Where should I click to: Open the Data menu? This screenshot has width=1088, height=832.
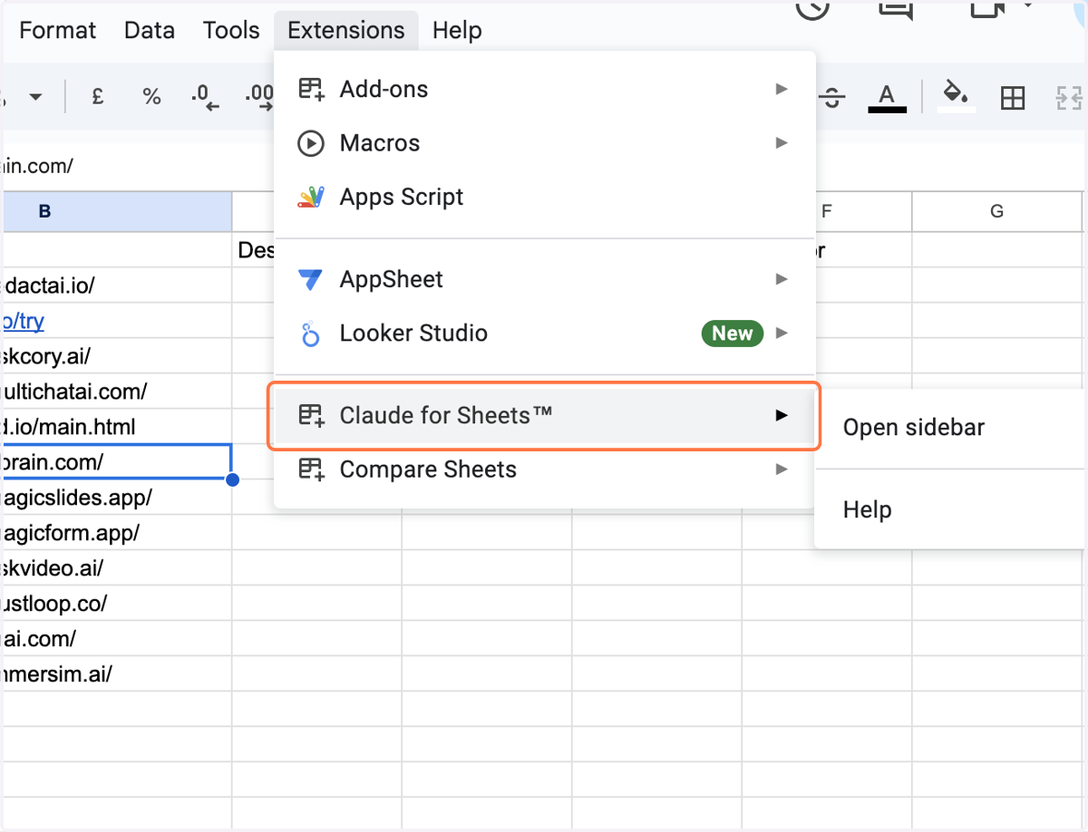150,30
